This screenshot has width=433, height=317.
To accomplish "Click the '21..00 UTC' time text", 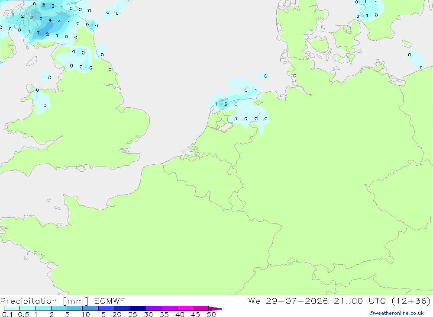I will point(359,301).
